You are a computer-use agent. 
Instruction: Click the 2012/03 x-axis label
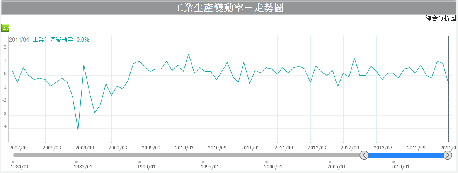coord(317,147)
